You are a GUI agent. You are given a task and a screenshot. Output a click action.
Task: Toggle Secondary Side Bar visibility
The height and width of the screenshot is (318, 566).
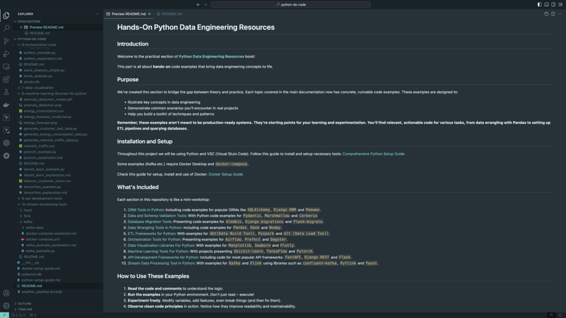[554, 5]
